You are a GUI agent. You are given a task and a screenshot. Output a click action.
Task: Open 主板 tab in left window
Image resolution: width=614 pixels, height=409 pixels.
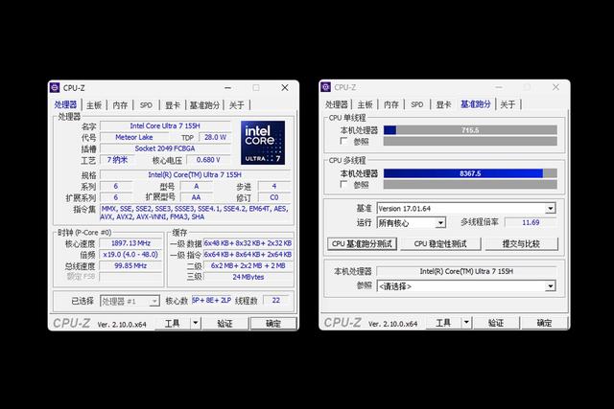click(94, 104)
